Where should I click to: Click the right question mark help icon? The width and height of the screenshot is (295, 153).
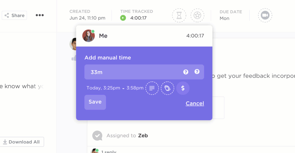pos(197,72)
